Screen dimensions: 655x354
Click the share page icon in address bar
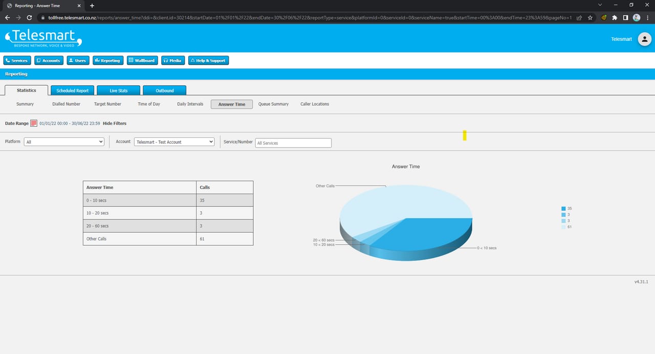pos(579,17)
